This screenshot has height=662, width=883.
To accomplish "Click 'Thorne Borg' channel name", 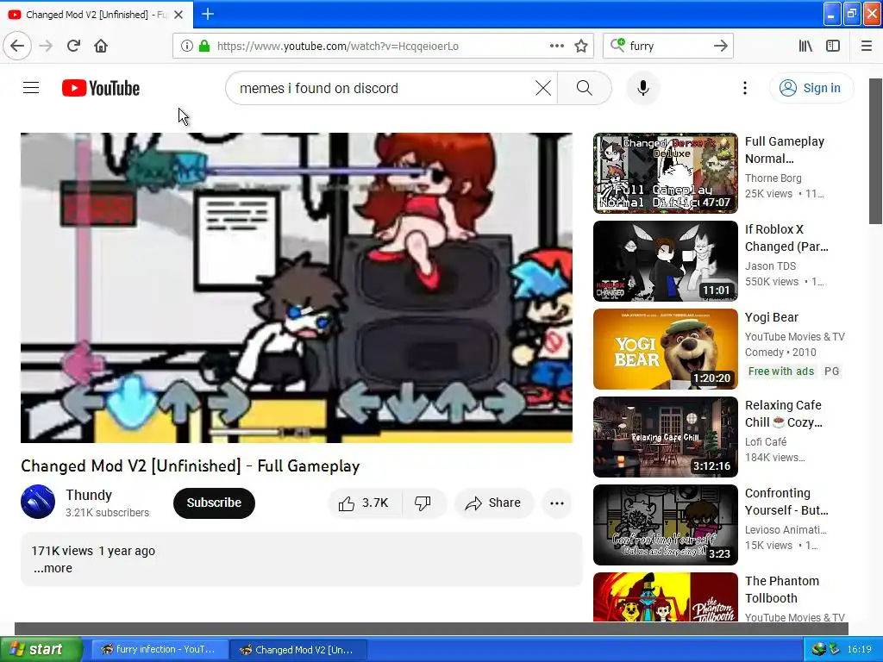I will 773,178.
